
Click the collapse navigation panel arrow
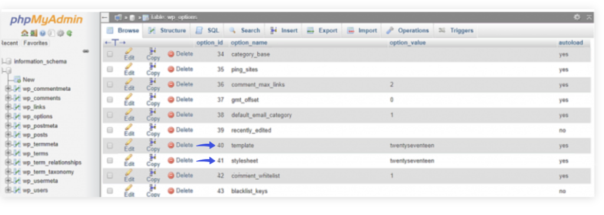[x=105, y=17]
